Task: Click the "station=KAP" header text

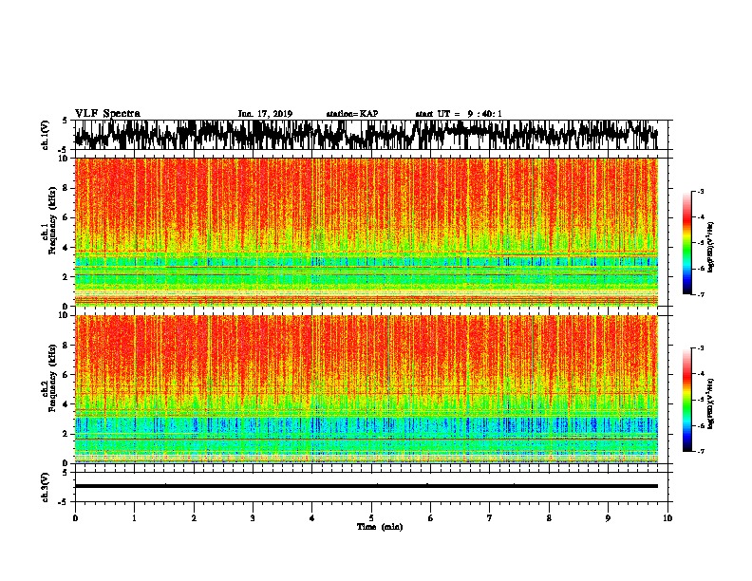Action: coord(352,114)
